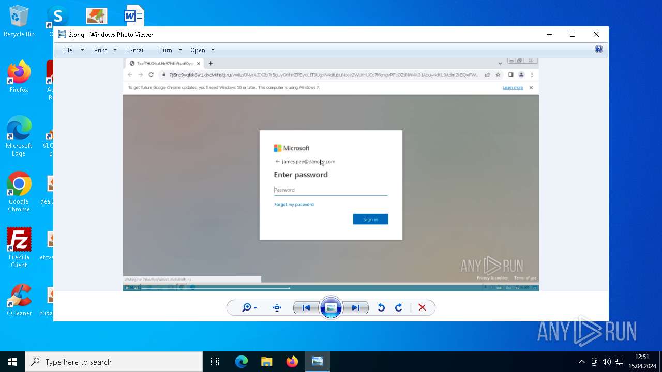662x372 pixels.
Task: Open the Burn menu
Action: pos(165,50)
